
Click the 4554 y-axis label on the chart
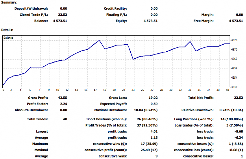[x=234, y=78]
